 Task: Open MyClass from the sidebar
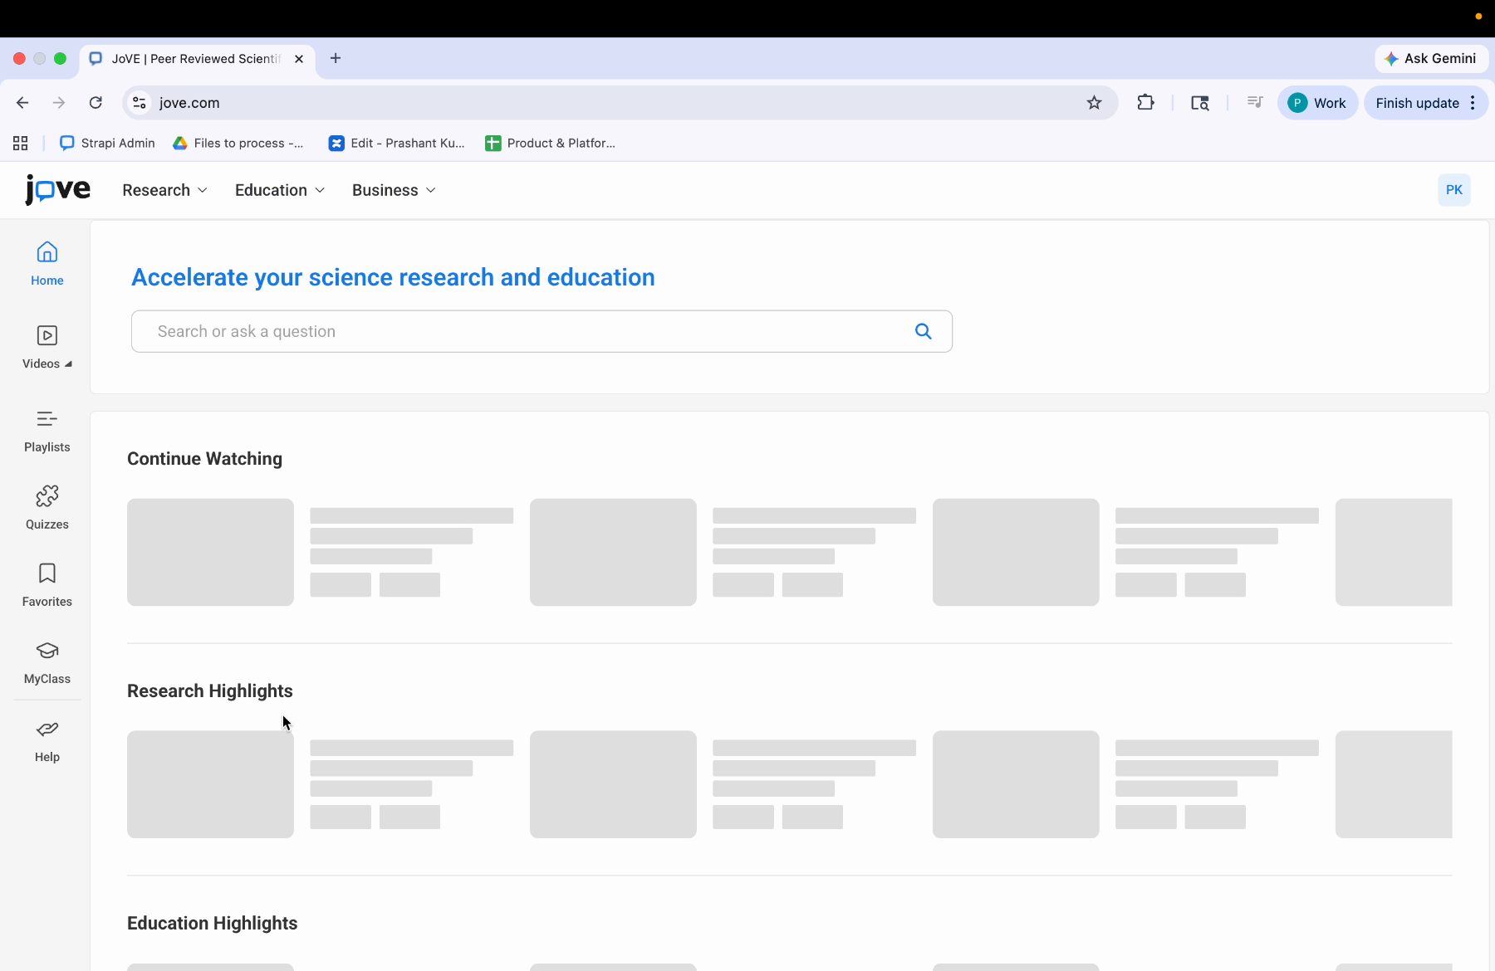coord(47,662)
